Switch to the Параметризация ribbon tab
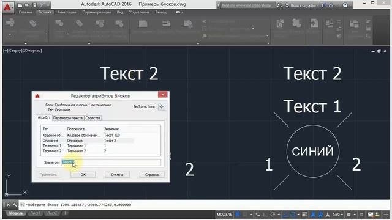Screen dimensions: 392x220 click(97, 12)
